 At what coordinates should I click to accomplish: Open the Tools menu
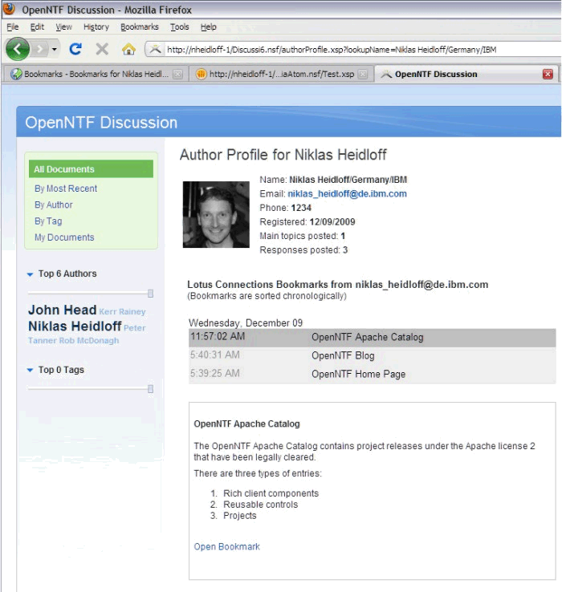click(x=180, y=26)
